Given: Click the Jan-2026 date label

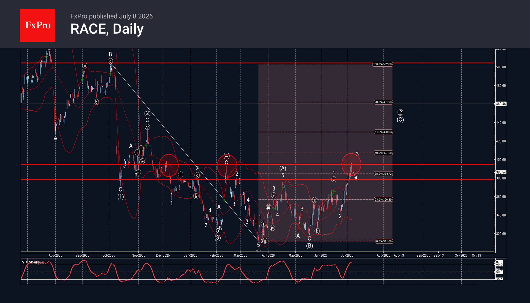Looking at the screenshot, I should 191,255.
